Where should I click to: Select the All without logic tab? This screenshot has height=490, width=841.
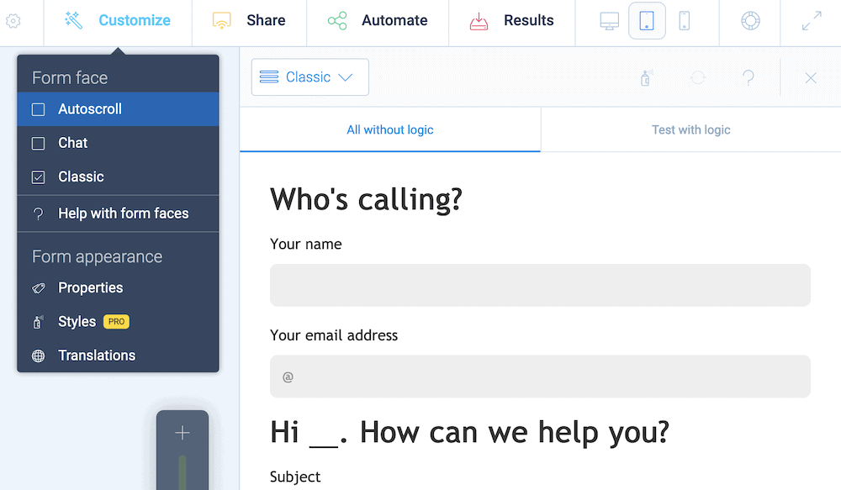pyautogui.click(x=390, y=129)
